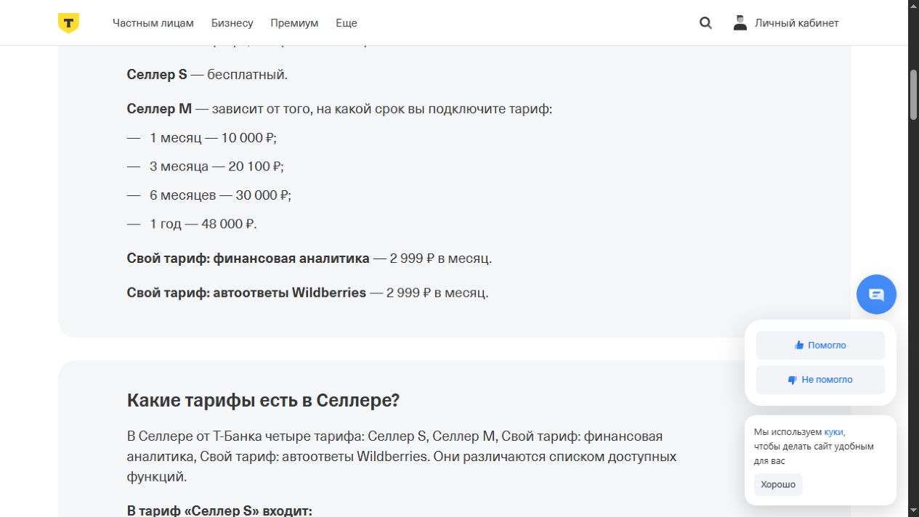The image size is (919, 517).
Task: Click heading Какие тарифы есть в Селлере?
Action: pyautogui.click(x=263, y=400)
